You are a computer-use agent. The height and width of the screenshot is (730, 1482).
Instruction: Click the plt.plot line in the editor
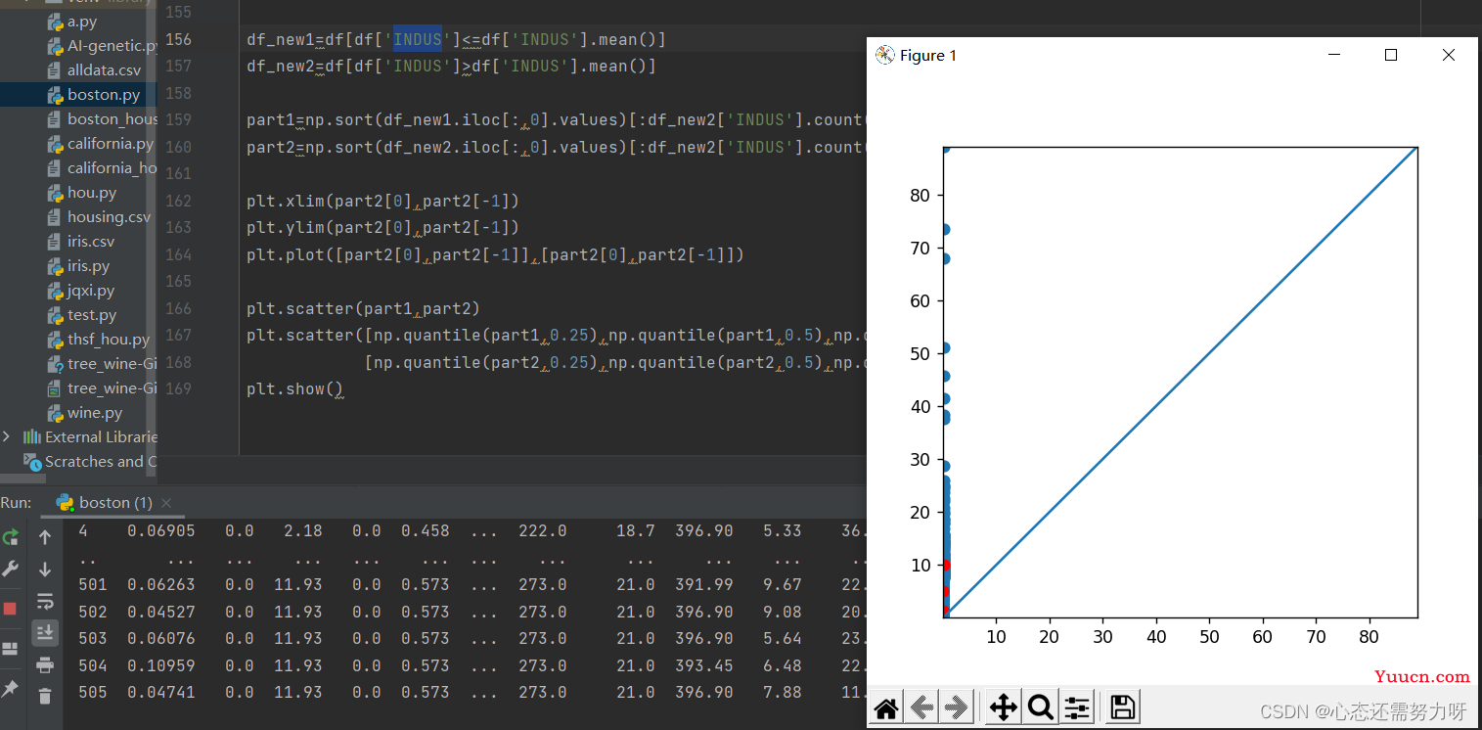[x=495, y=254]
